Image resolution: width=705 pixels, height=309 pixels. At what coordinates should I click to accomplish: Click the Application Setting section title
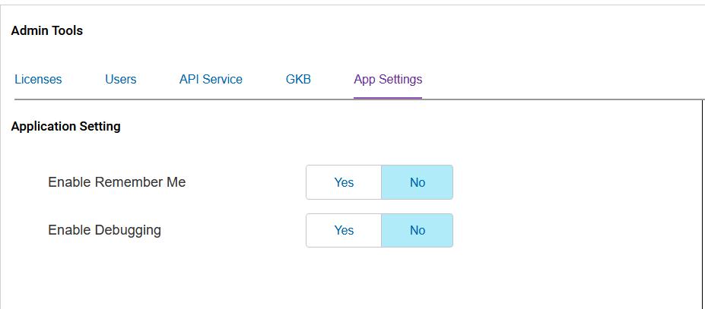tap(66, 126)
